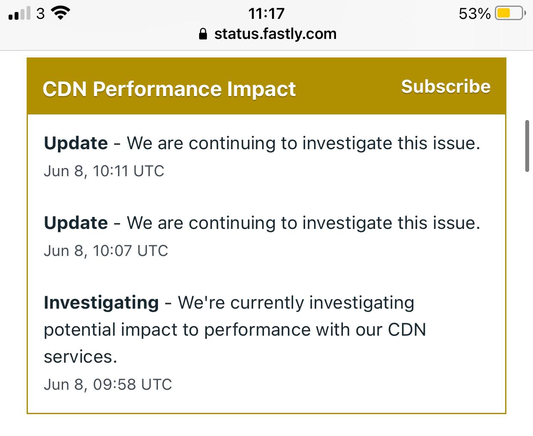Viewport: 533px width, 436px height.
Task: Tap the Jun 8, 10:07 UTC timestamp
Action: (106, 251)
